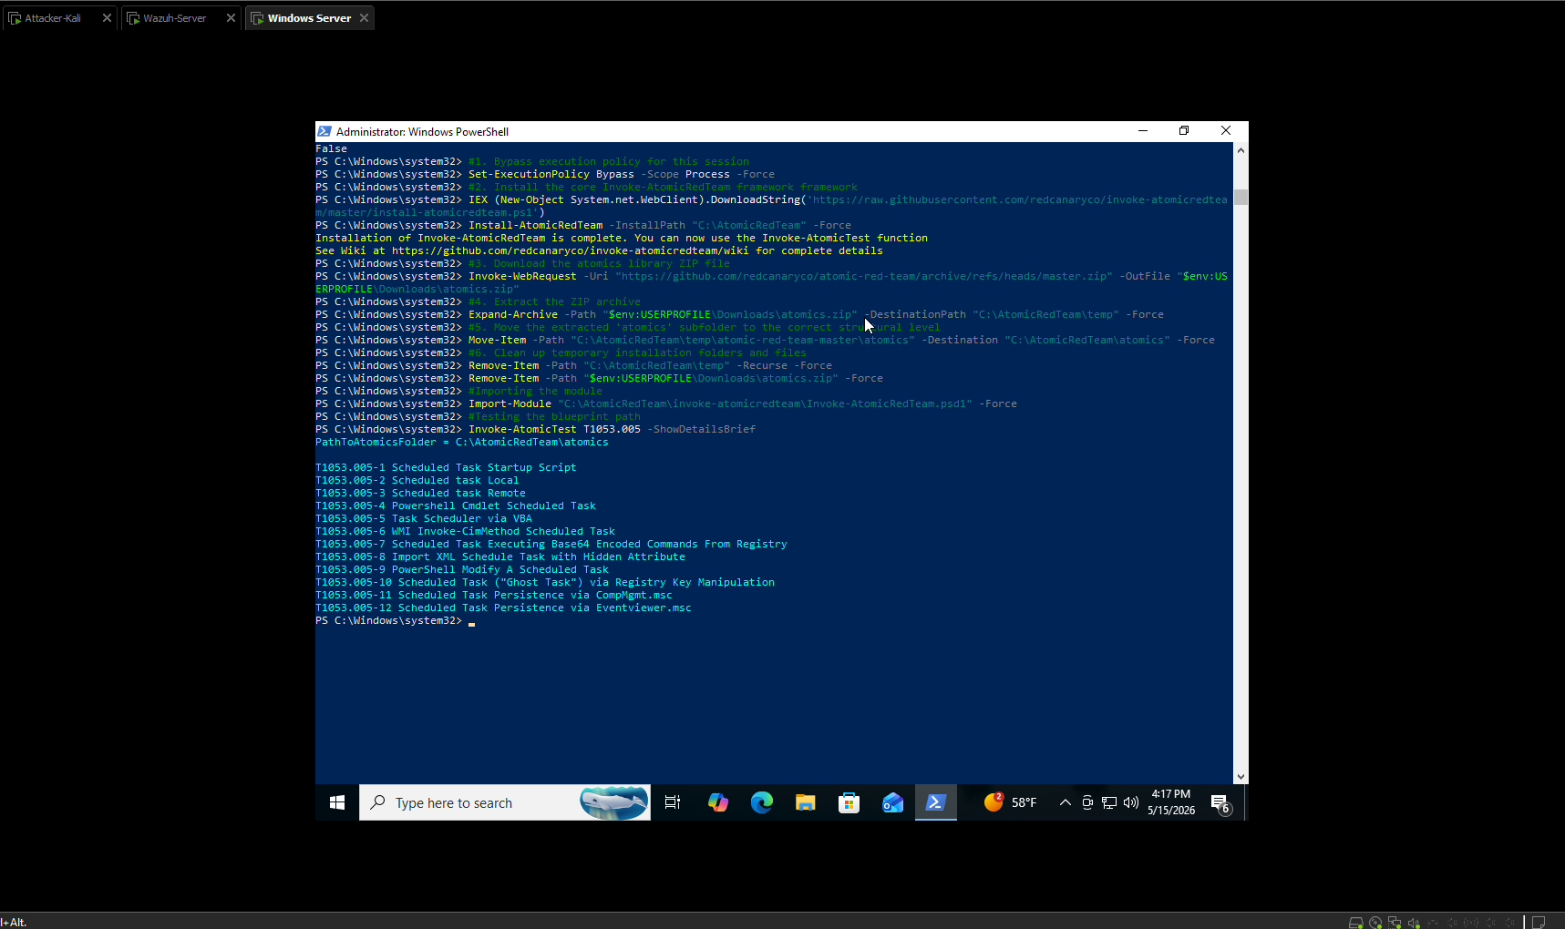Image resolution: width=1565 pixels, height=929 pixels.
Task: Open Task View on the taskbar
Action: (x=673, y=802)
